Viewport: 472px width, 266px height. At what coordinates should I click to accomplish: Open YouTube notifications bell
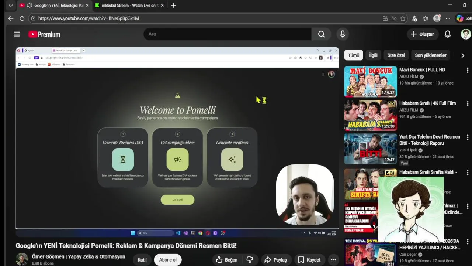[447, 34]
